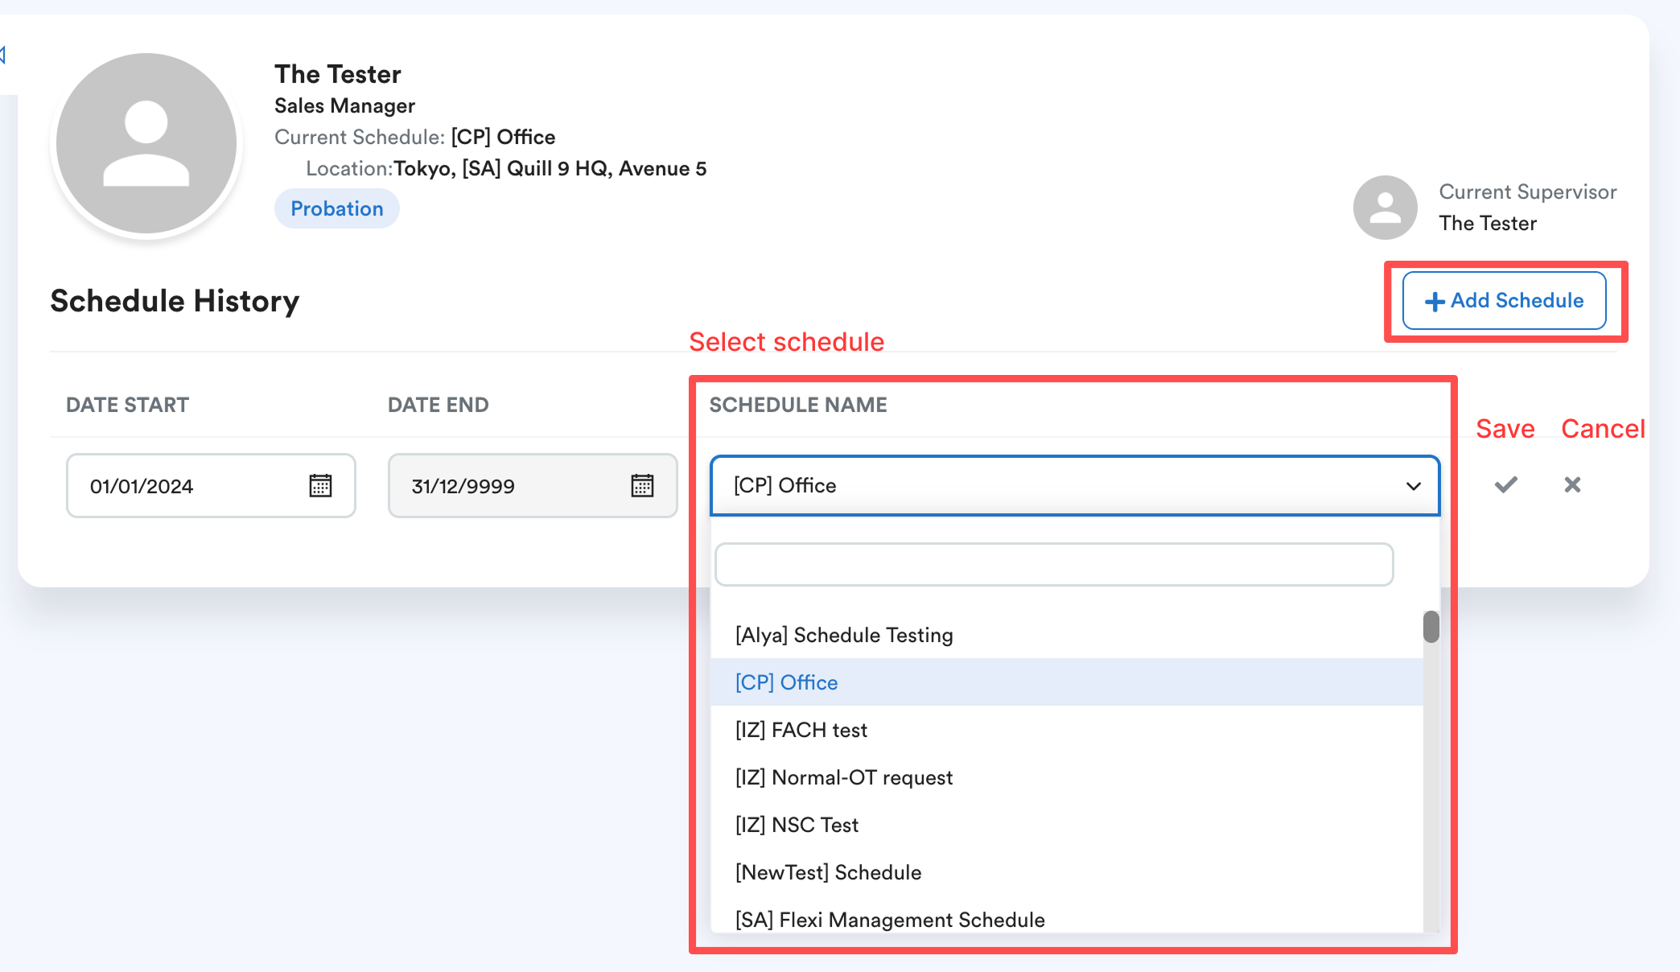This screenshot has height=972, width=1680.
Task: Choose [IZ] Normal-OT request schedule
Action: click(843, 777)
